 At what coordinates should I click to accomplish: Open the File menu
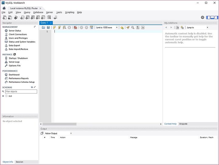pyautogui.click(x=3, y=12)
